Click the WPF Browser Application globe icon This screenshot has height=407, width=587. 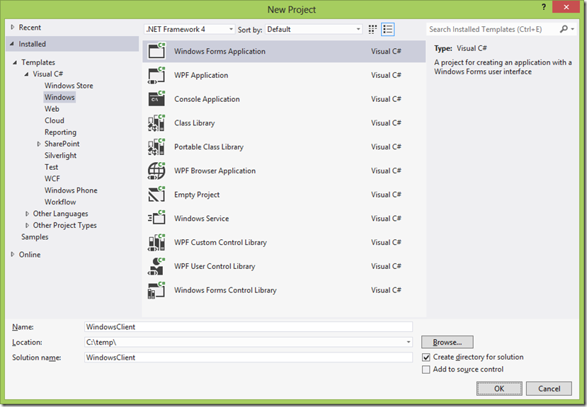[156, 171]
